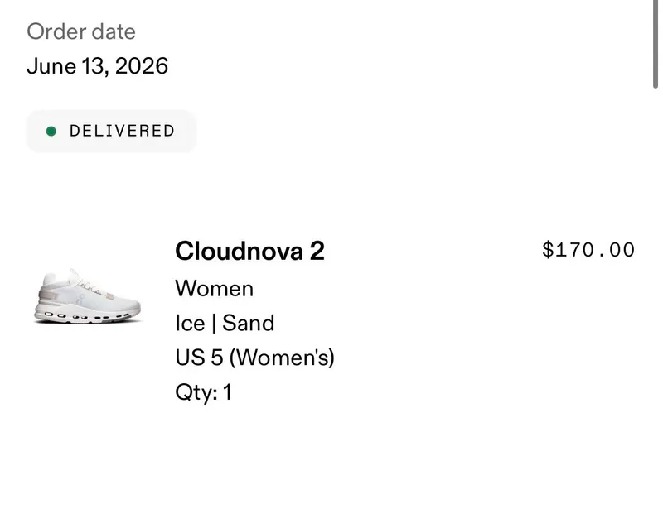Click the US 5 (Women's) size text
The image size is (663, 509).
(255, 358)
